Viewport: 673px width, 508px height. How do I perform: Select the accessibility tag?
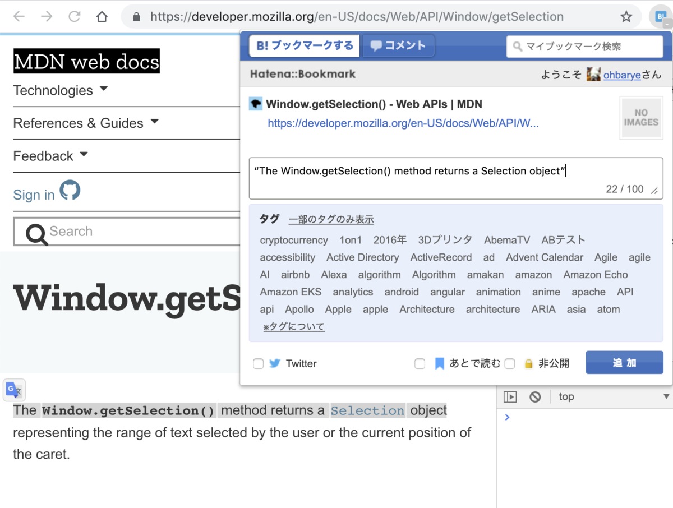[x=288, y=257]
